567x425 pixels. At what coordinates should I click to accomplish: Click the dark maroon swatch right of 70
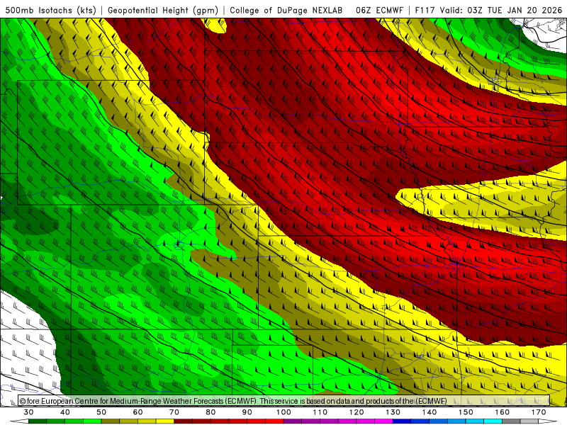coord(184,421)
